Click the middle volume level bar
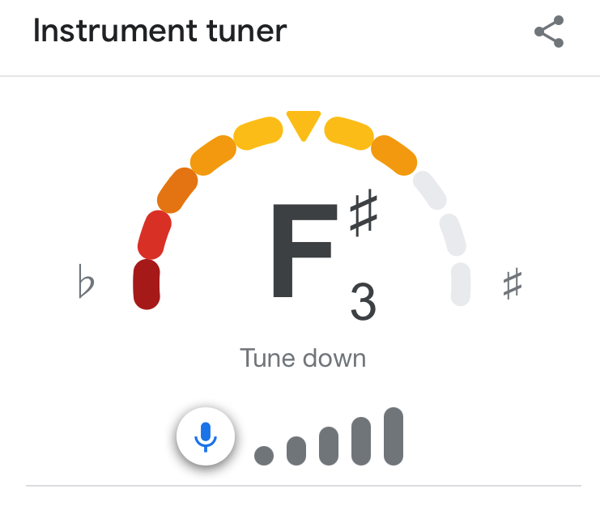The image size is (600, 506). point(329,446)
